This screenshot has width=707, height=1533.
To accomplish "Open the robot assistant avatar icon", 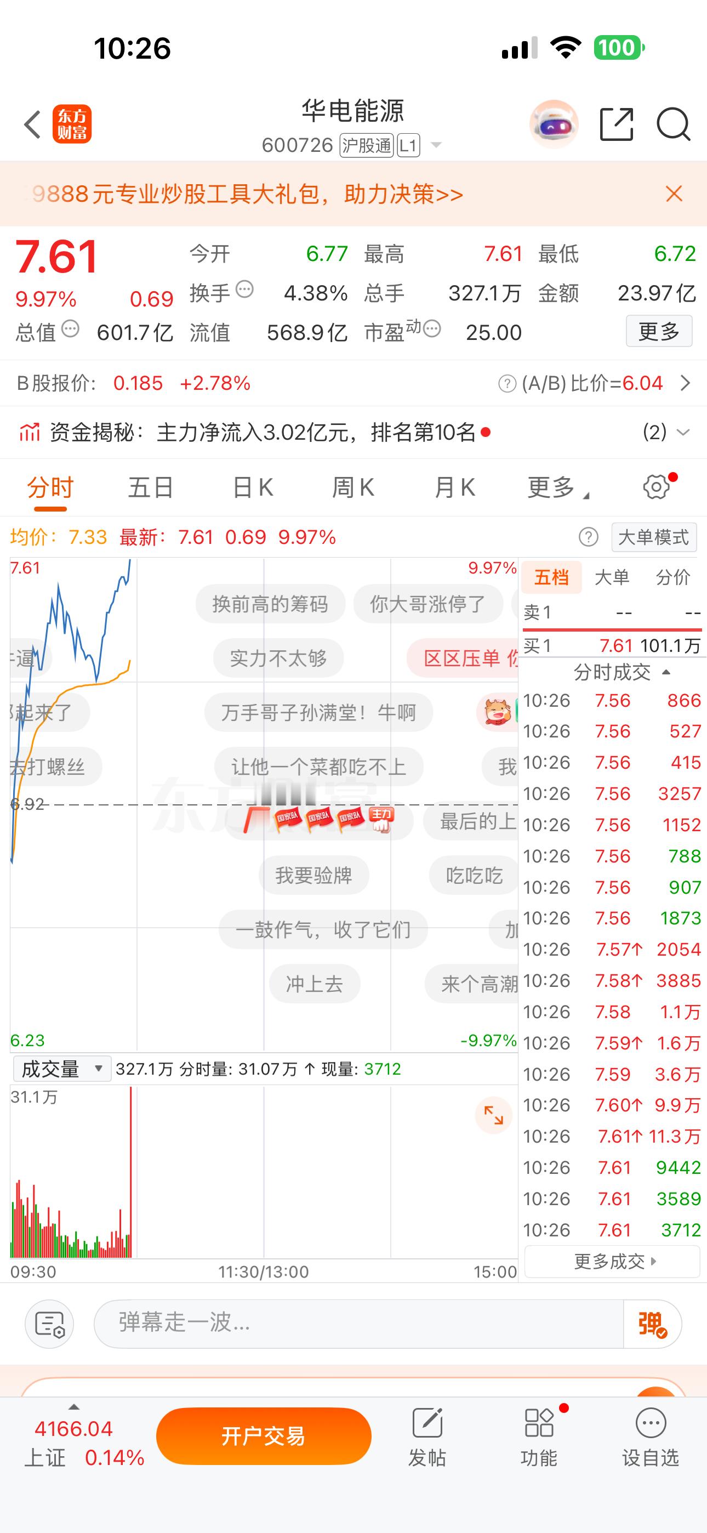I will pos(554,124).
